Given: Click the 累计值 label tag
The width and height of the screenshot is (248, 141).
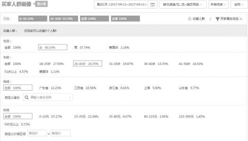Looking at the screenshot, I should tap(41, 4).
